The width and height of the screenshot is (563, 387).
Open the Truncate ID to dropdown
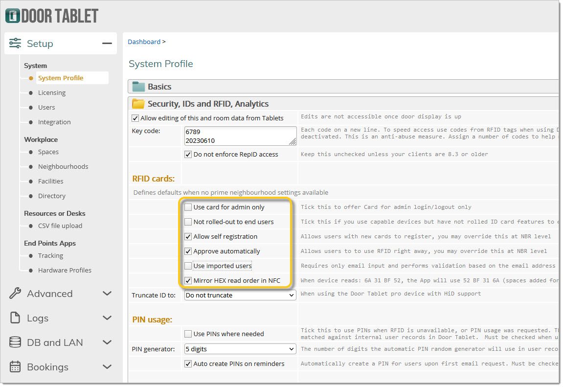(240, 296)
